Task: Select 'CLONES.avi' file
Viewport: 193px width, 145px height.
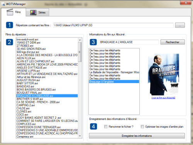Action: [x=47, y=111]
